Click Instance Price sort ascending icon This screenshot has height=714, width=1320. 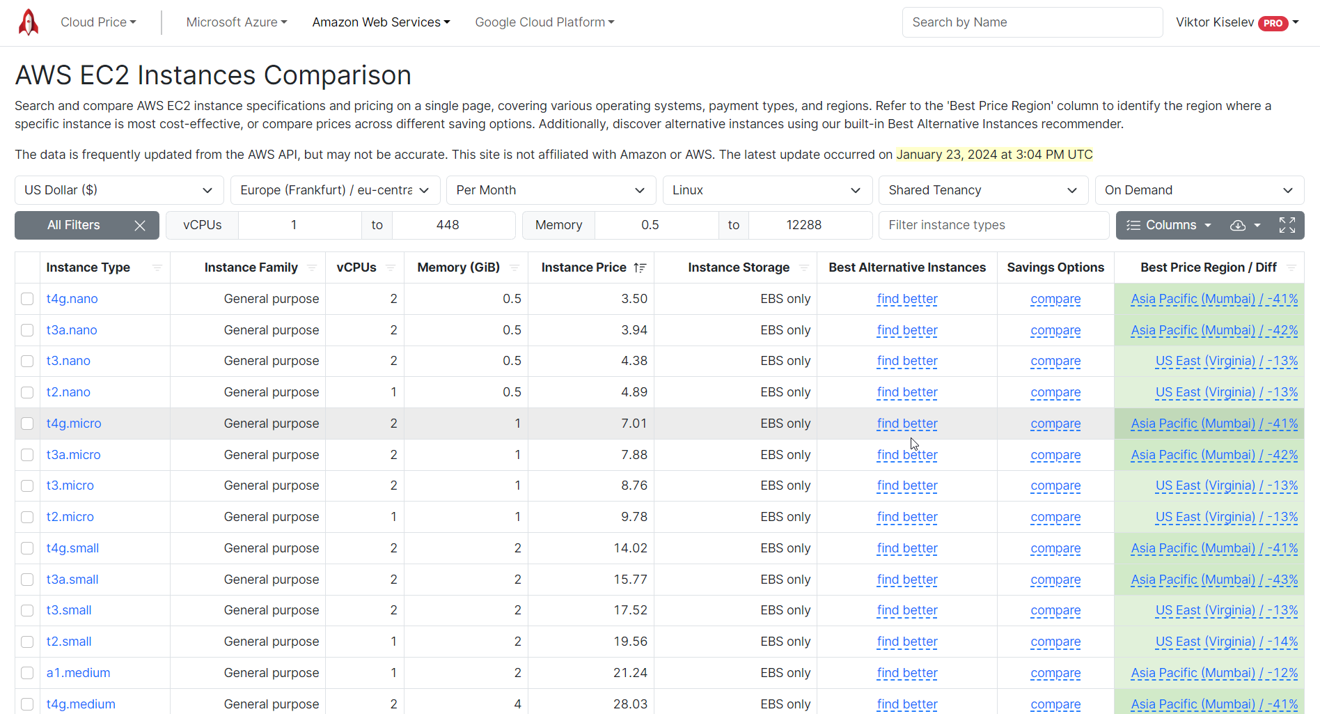[x=640, y=268]
